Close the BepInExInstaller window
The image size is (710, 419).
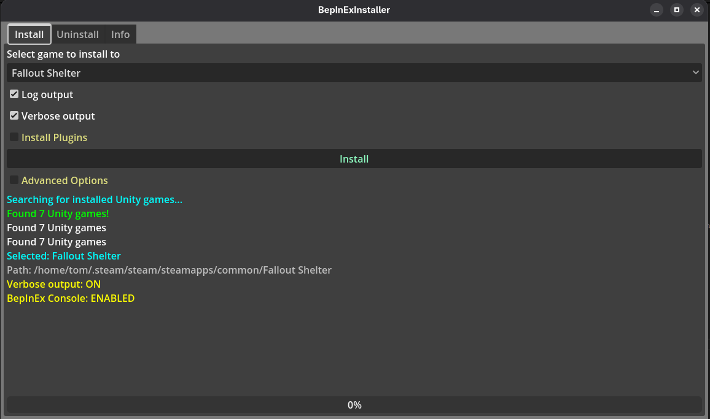pyautogui.click(x=696, y=10)
